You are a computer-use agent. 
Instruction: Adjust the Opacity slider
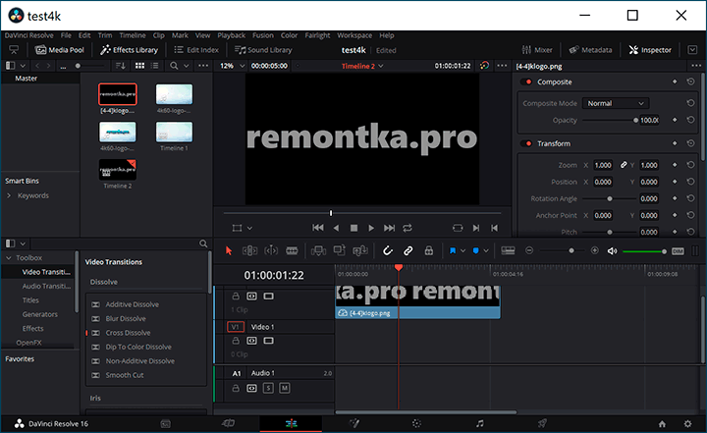(610, 121)
